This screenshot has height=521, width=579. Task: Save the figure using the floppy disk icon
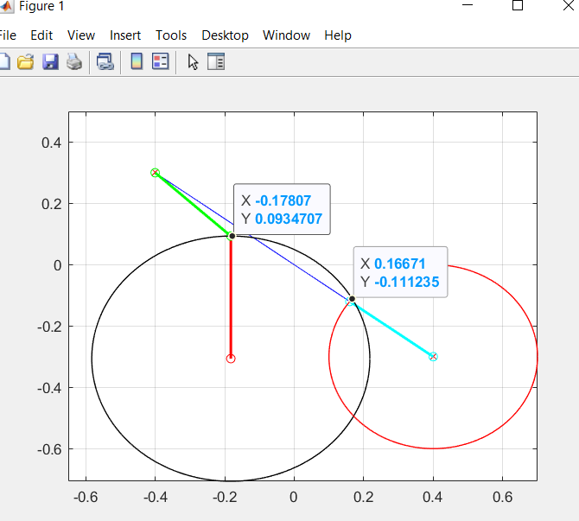[50, 62]
